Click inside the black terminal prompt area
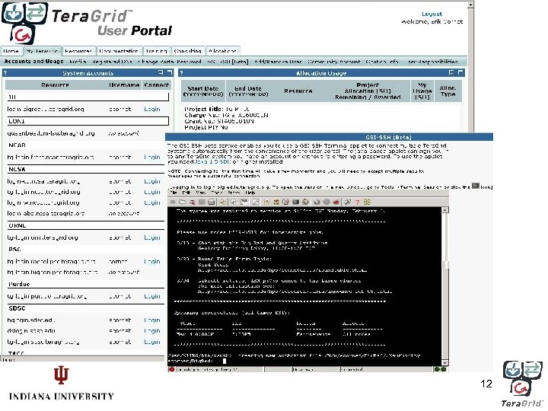This screenshot has width=548, height=411. point(304,287)
